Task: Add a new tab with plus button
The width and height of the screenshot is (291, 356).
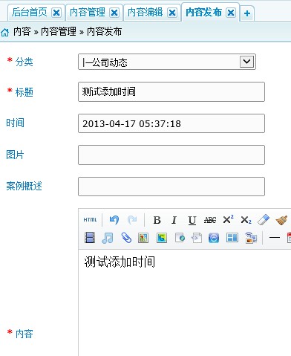Action: 247,13
